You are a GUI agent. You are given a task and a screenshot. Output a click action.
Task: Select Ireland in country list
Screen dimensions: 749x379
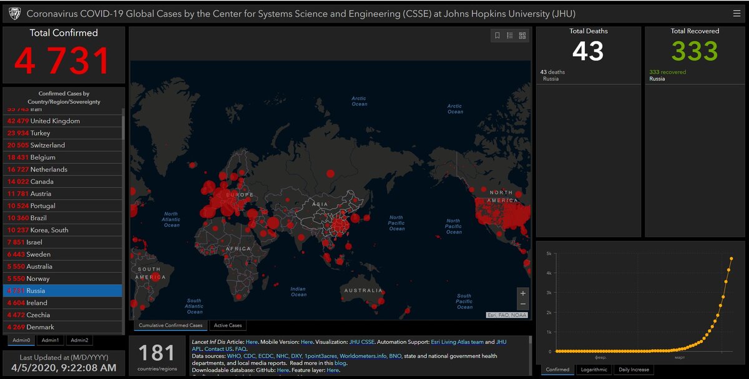coord(62,303)
